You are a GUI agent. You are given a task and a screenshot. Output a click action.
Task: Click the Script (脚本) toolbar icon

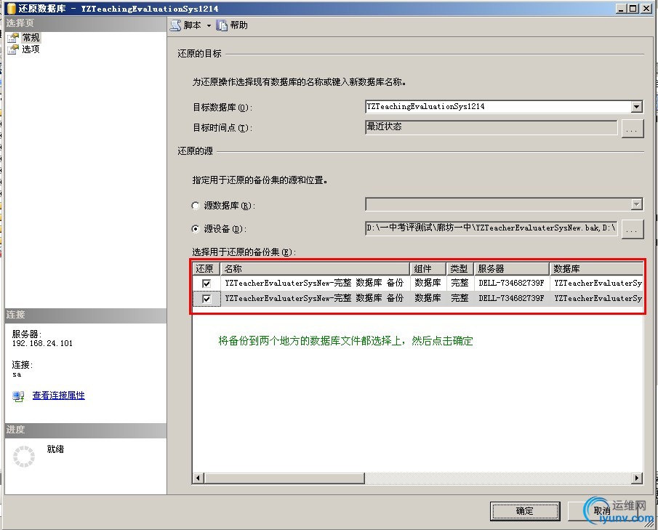[175, 25]
